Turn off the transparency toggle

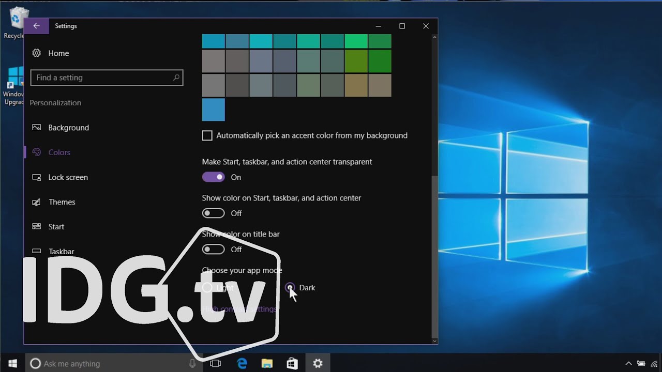tap(213, 177)
